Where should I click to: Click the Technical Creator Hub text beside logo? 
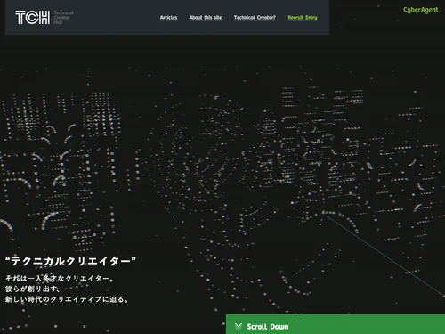[63, 18]
